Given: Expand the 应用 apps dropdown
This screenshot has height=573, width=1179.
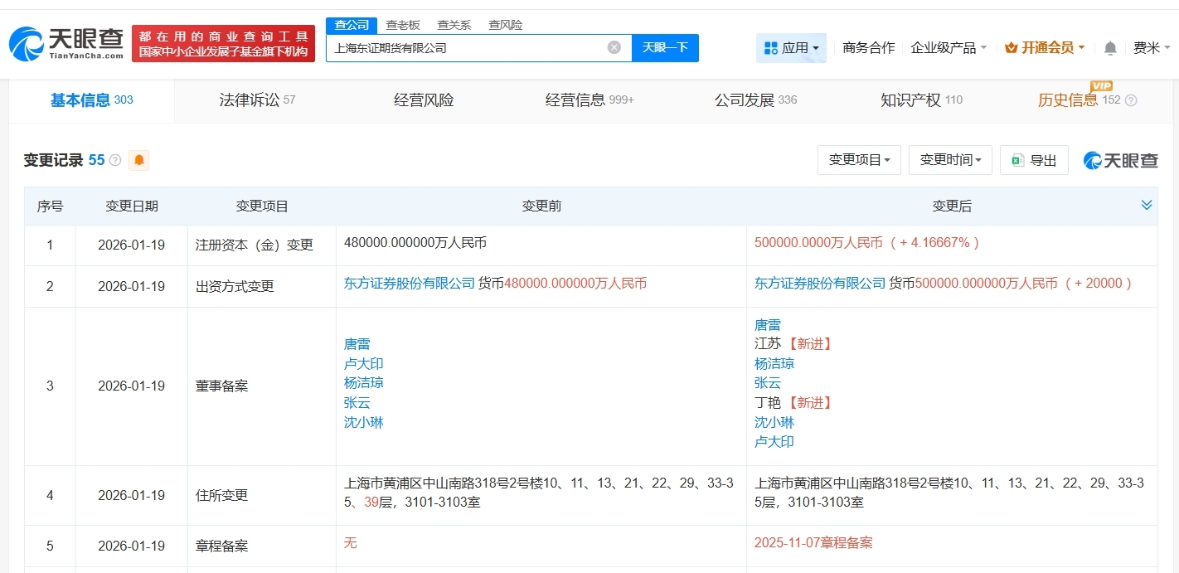Looking at the screenshot, I should click(x=791, y=48).
